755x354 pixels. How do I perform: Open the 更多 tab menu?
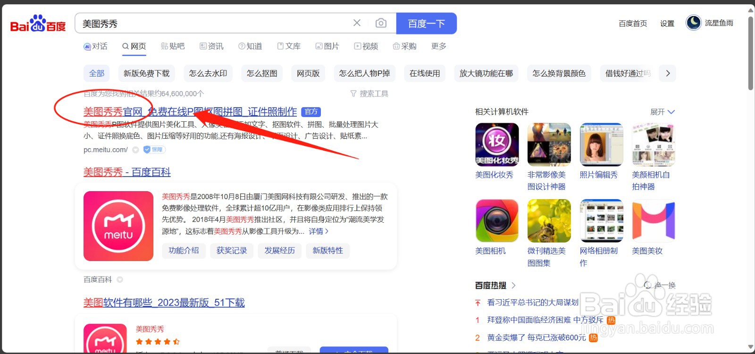pyautogui.click(x=439, y=46)
